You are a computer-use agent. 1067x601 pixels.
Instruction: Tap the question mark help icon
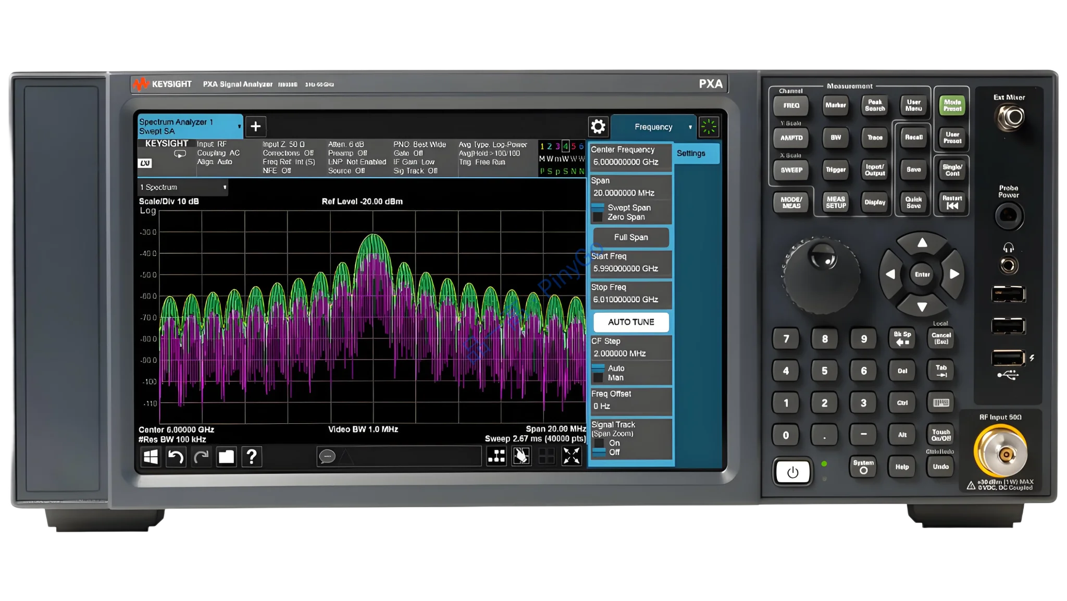click(252, 457)
